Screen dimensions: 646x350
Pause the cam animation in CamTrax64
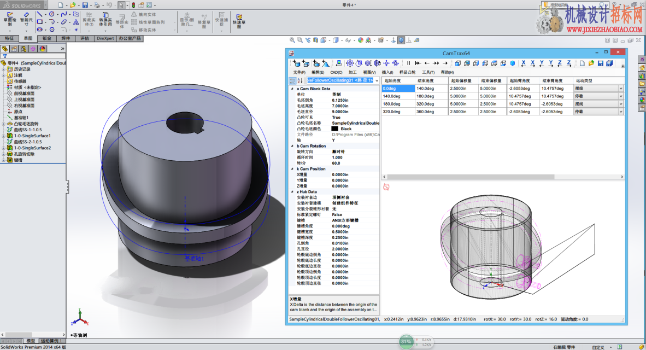point(409,63)
